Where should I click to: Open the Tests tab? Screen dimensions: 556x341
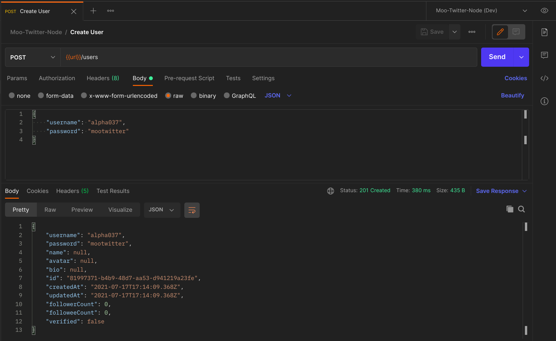(233, 78)
